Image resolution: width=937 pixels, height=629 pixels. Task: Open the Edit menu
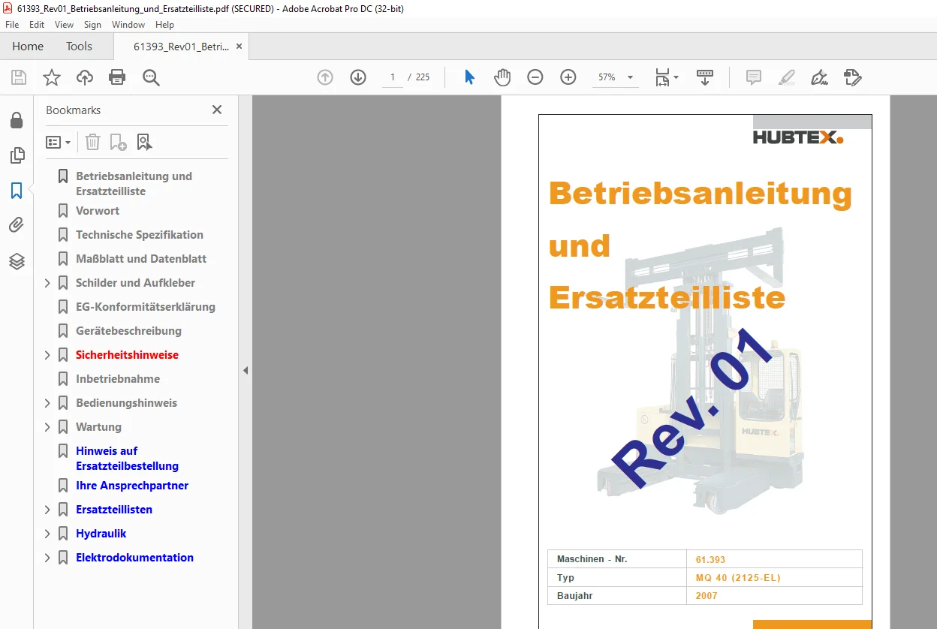(x=37, y=25)
